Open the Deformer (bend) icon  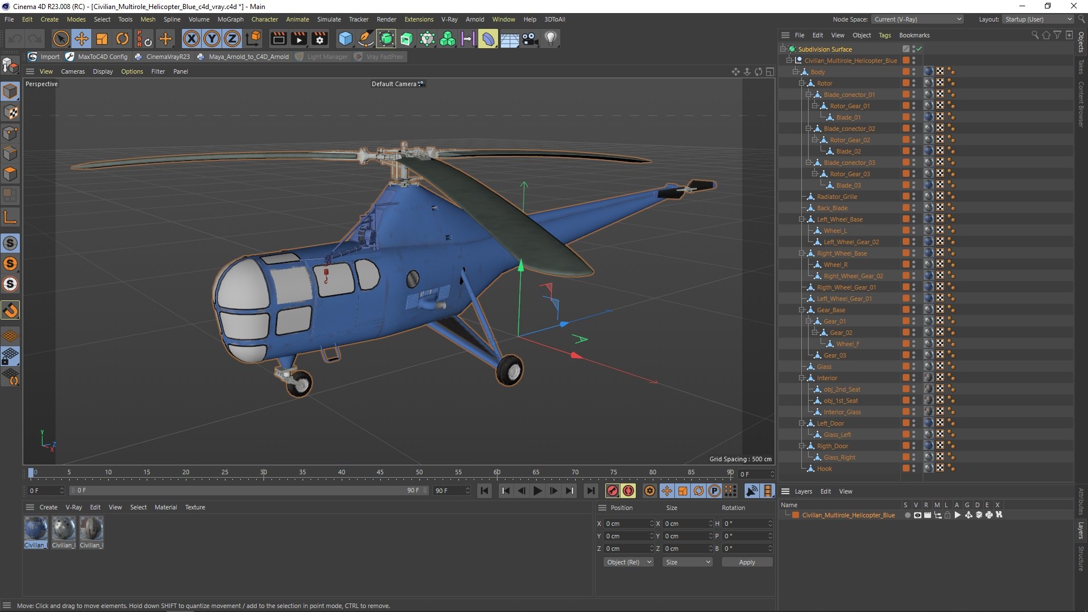click(488, 39)
